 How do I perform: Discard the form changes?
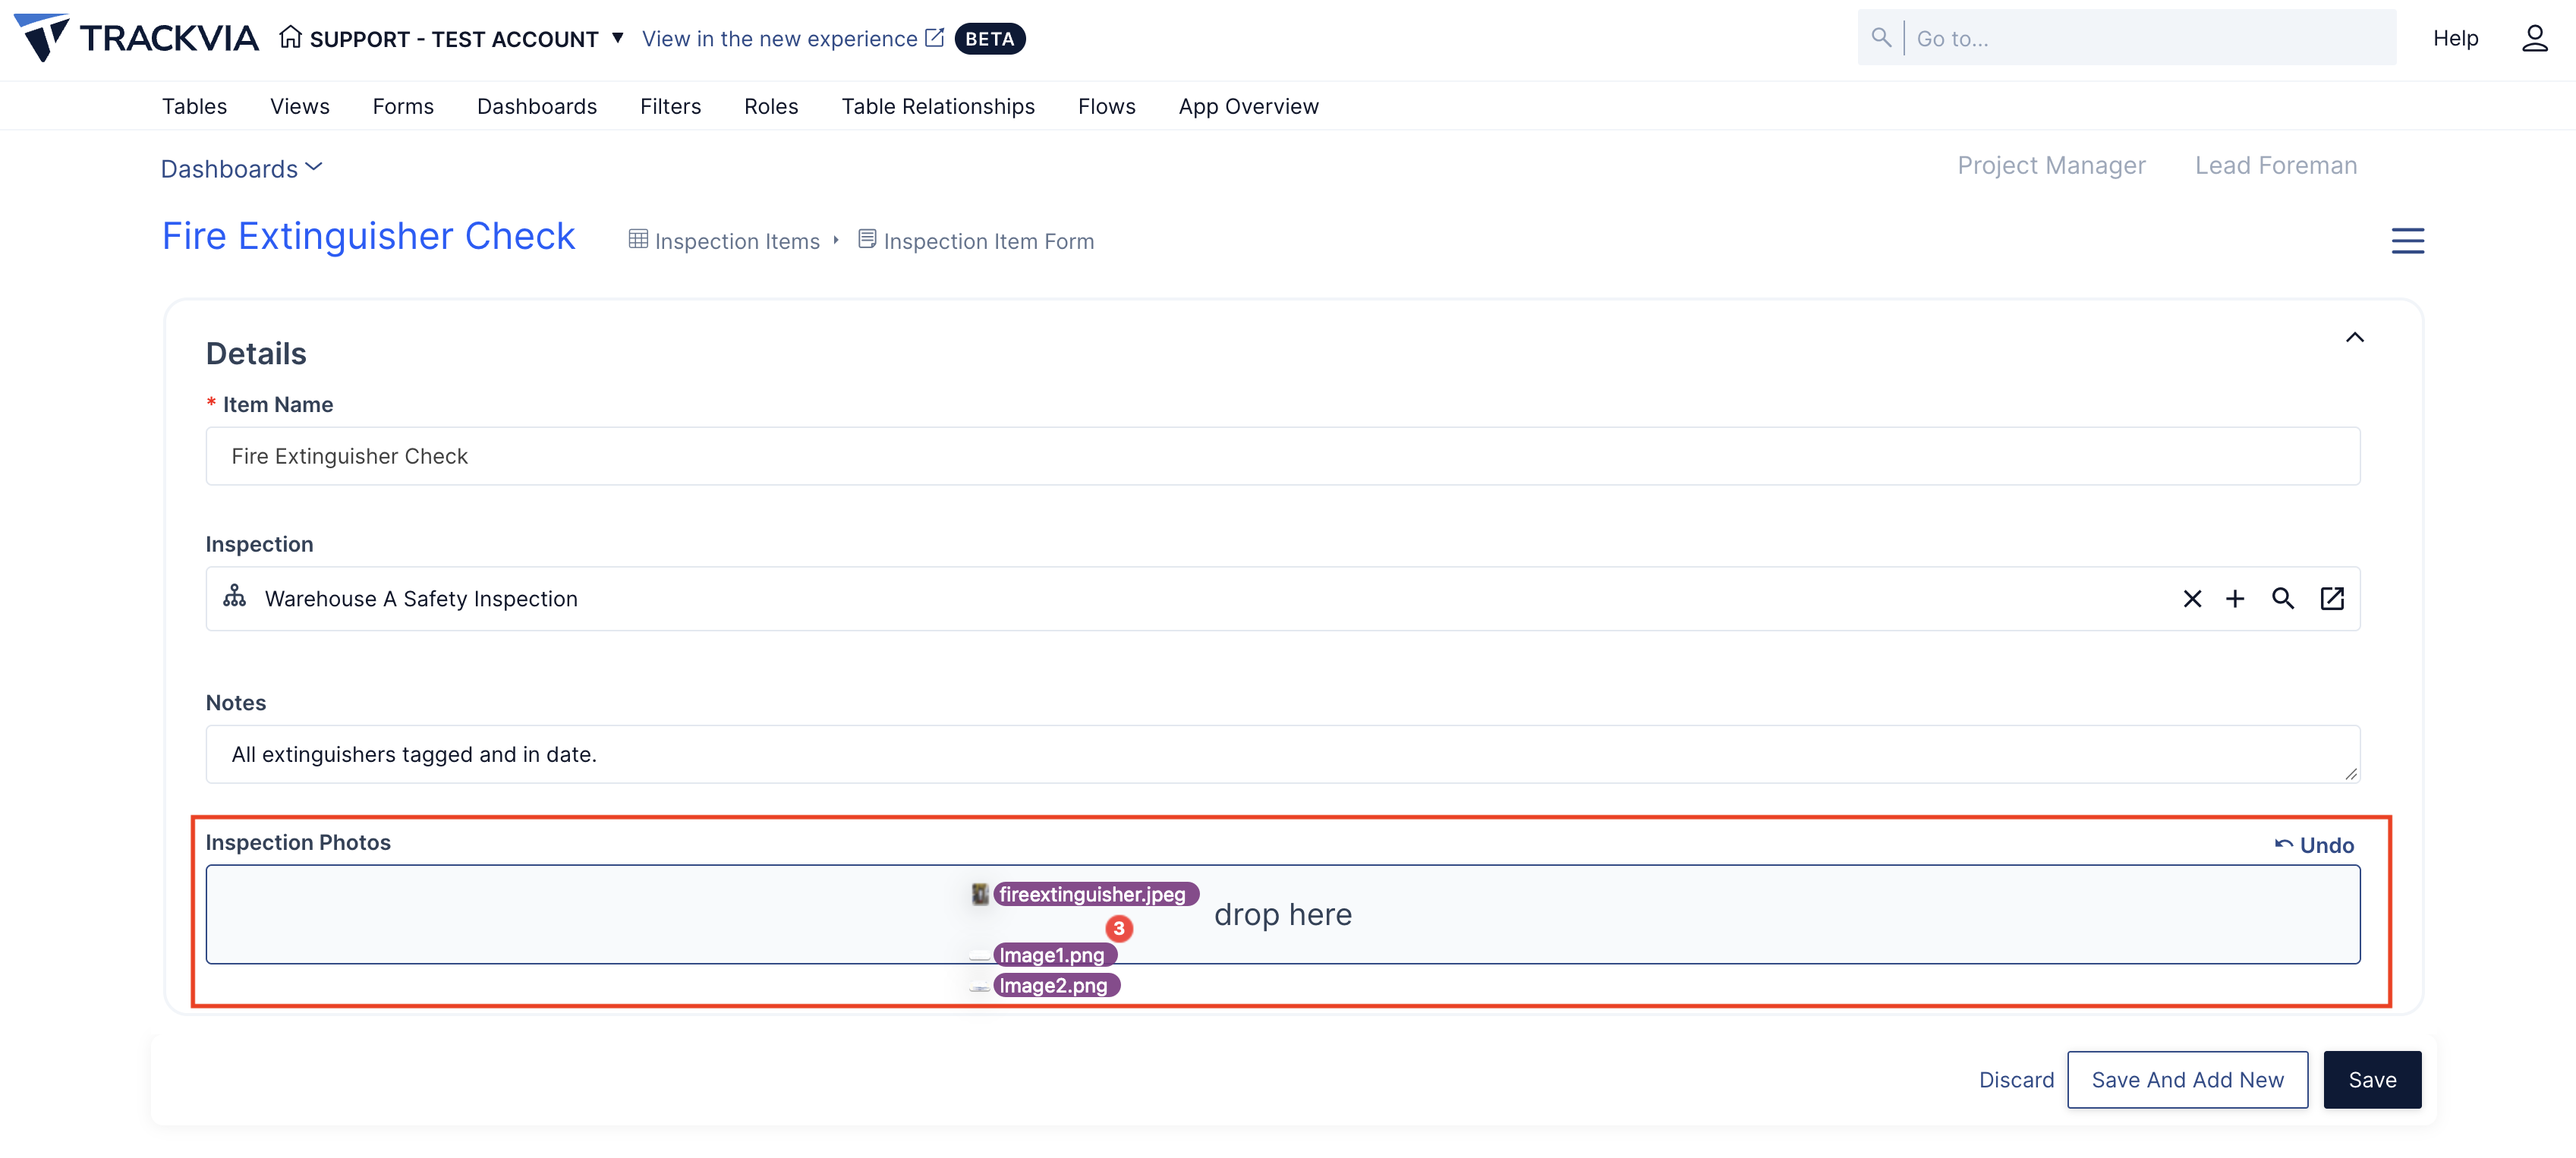point(2016,1080)
